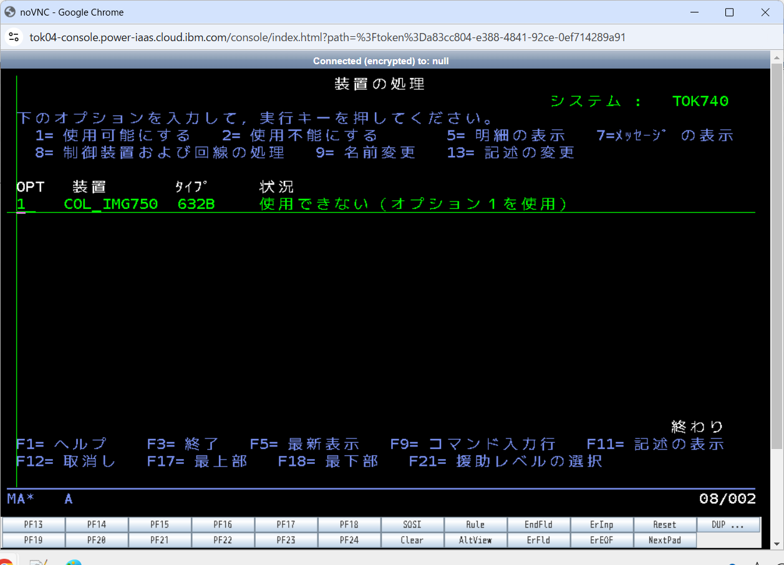The width and height of the screenshot is (784, 565).
Task: Click the F21= 援助レベルの選択 label
Action: 506,461
